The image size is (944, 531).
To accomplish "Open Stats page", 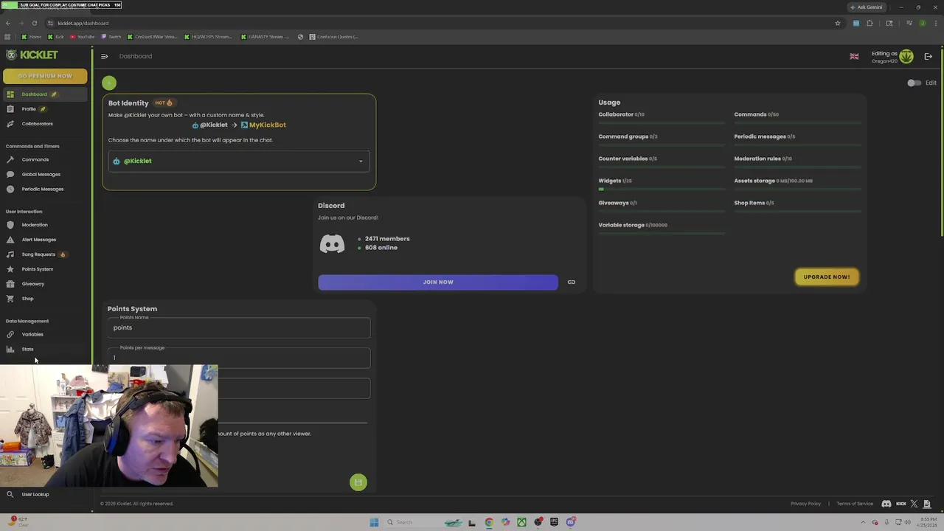I will (44, 350).
